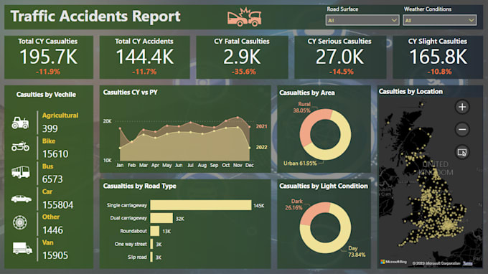Viewport: 488px width, 274px height.
Task: Select the CY Fatal Casulties card
Action: [x=242, y=57]
